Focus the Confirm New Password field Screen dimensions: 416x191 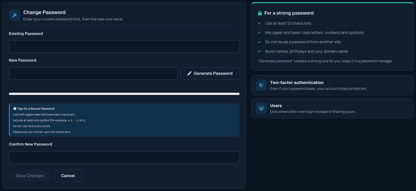tap(124, 157)
